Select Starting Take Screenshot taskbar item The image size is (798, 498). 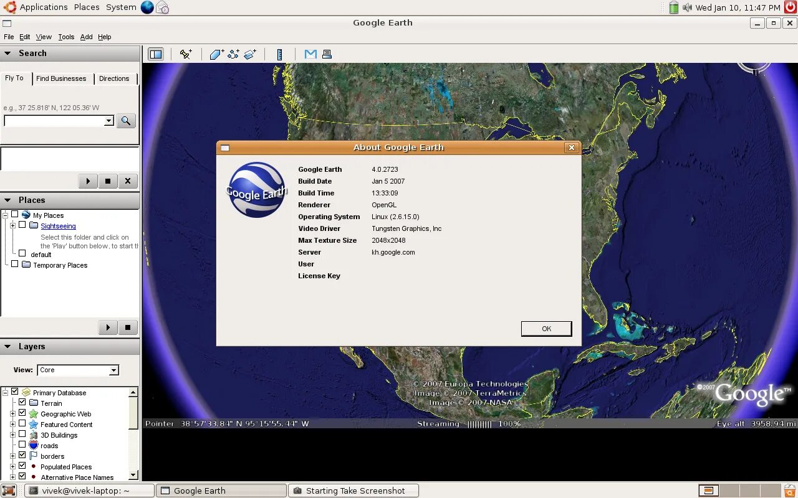point(353,491)
